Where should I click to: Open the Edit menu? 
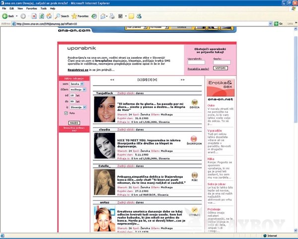coord(12,8)
